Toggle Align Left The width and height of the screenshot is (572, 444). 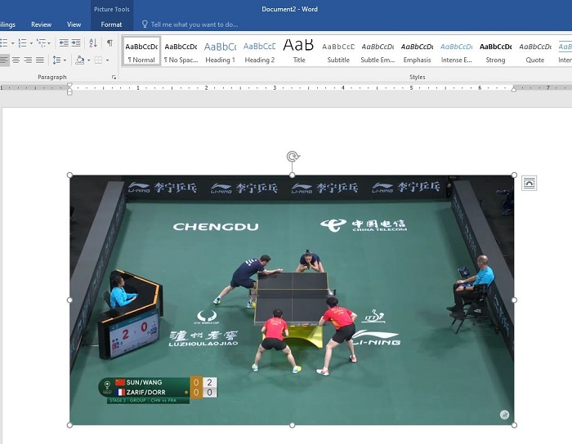(3, 60)
